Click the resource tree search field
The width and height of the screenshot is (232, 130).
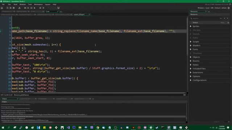pyautogui.click(x=206, y=18)
